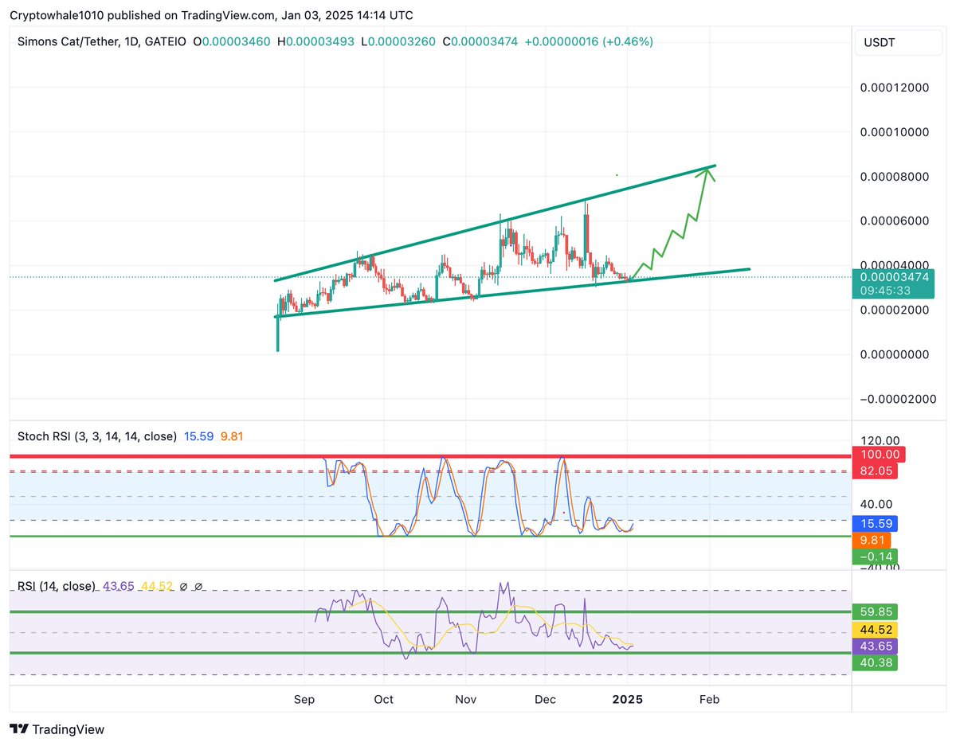Select the low value 0.00003260

click(x=402, y=41)
